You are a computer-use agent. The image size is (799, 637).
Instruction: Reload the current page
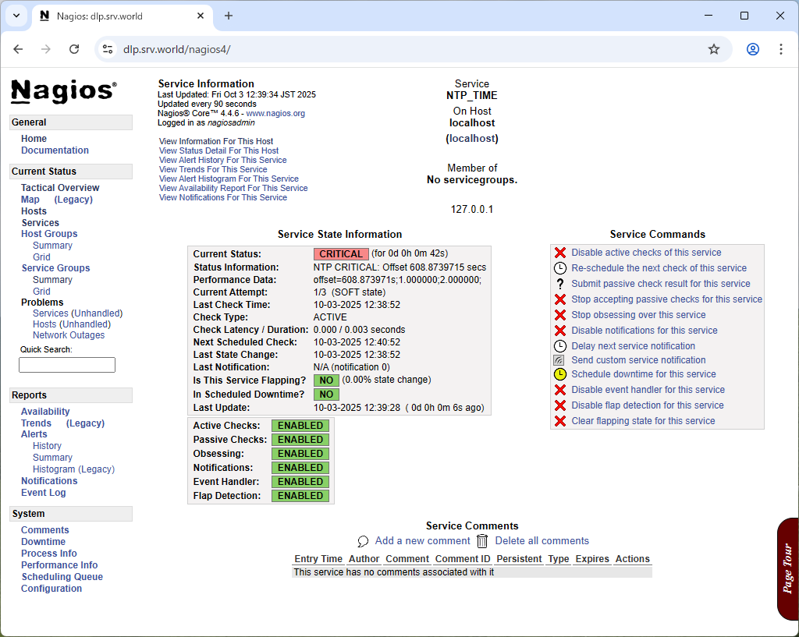(74, 49)
